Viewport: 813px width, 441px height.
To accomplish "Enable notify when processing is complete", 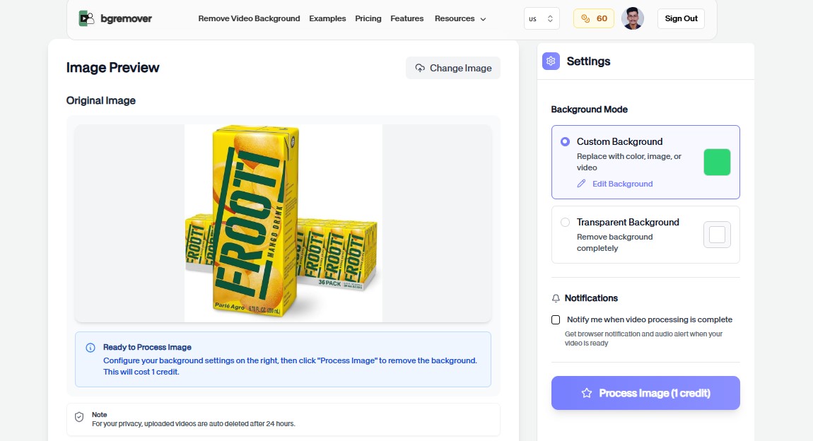I will [x=556, y=319].
